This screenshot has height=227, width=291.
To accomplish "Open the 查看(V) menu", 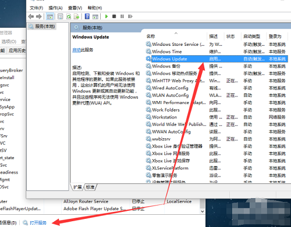I will point(75,8).
